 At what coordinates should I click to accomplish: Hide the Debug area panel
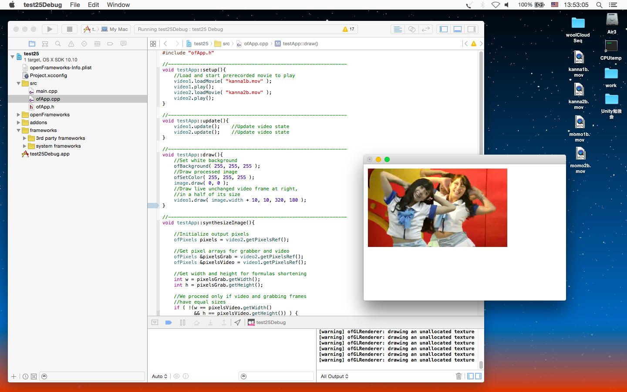coord(458,29)
